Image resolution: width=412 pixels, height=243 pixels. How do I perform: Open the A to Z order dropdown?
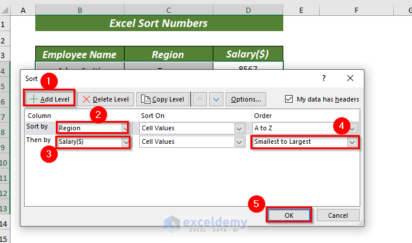point(353,129)
